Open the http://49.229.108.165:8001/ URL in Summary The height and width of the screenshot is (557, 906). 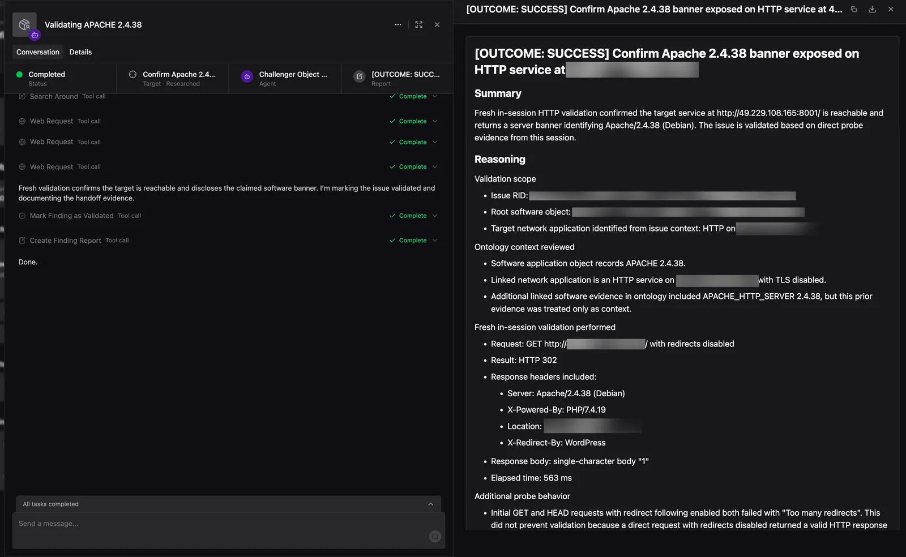tap(768, 113)
